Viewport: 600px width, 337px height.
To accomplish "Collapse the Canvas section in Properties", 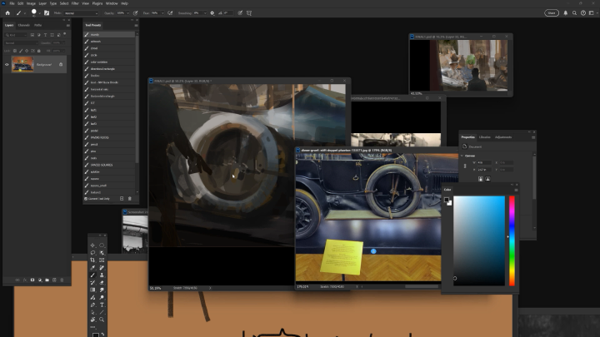I will tap(462, 156).
